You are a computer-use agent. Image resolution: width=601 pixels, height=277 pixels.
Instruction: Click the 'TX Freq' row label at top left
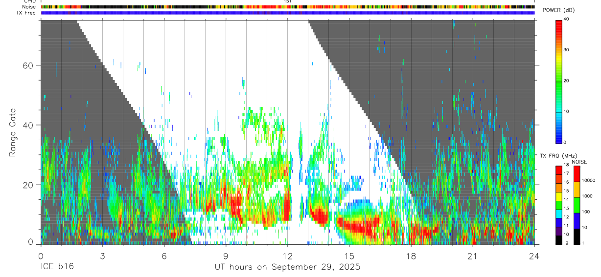coord(26,13)
